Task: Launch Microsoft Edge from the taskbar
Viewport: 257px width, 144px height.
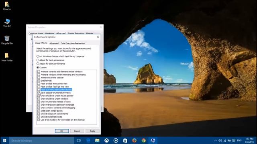Action: point(88,140)
